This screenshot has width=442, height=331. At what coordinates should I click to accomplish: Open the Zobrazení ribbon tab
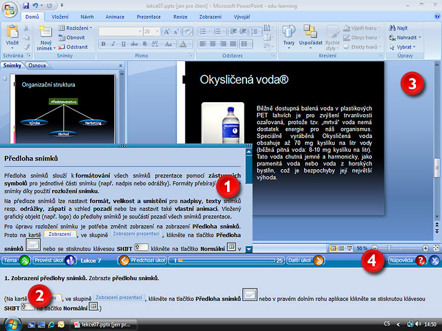[x=210, y=17]
